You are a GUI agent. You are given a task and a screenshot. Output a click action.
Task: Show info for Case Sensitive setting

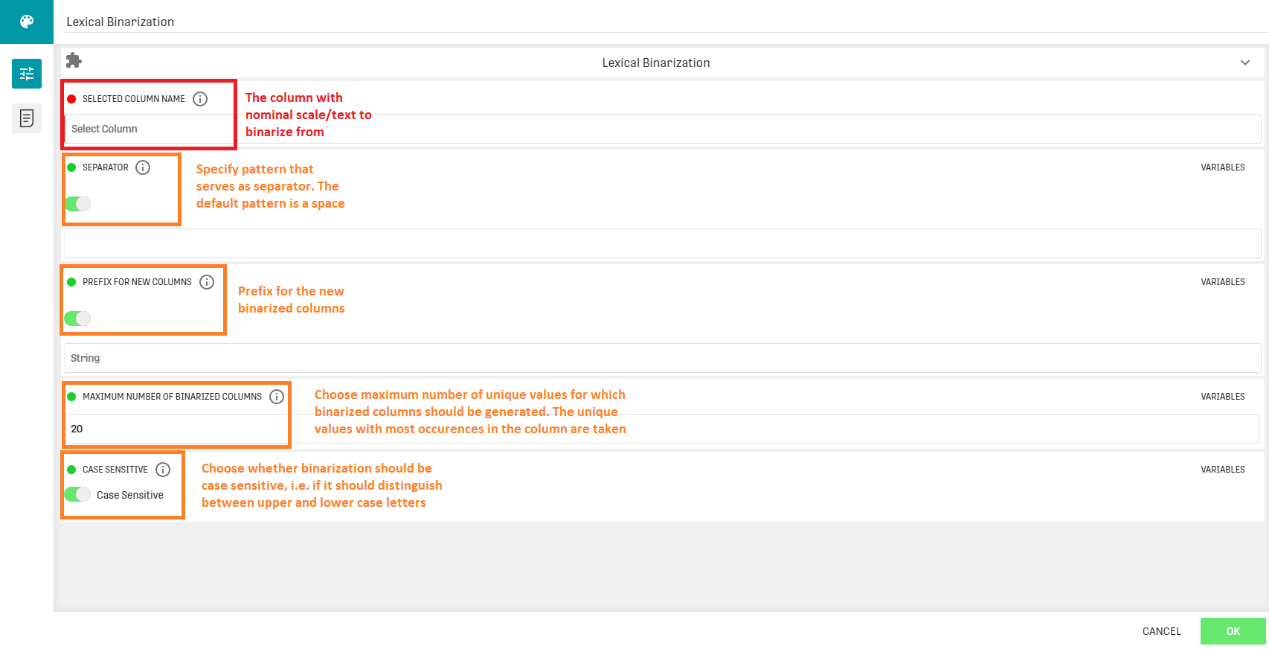[x=163, y=470]
